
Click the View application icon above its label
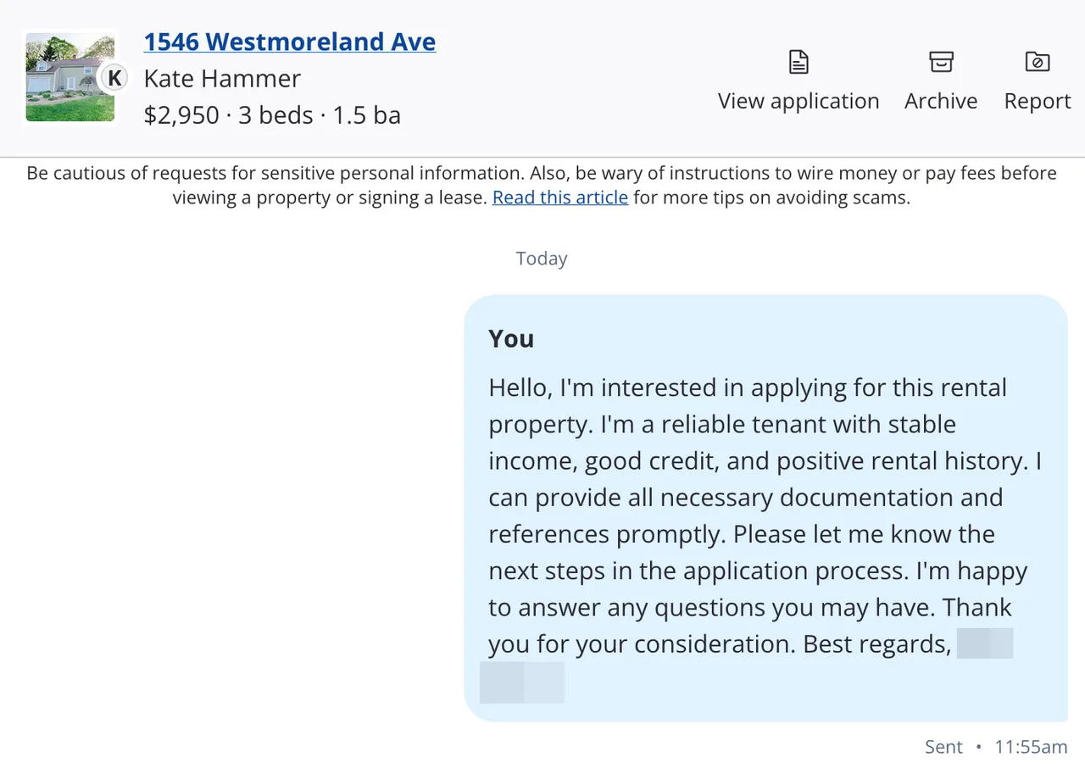(x=797, y=60)
